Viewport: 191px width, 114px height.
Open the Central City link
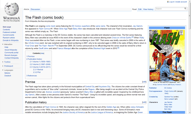[90, 87]
